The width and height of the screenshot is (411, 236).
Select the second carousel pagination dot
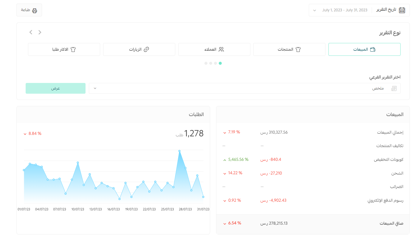(215, 63)
